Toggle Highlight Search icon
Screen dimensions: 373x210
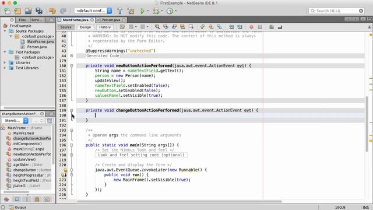182,27
